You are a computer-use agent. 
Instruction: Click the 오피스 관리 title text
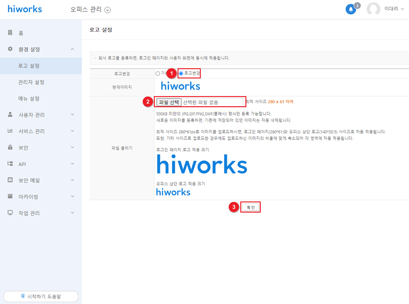(x=86, y=9)
